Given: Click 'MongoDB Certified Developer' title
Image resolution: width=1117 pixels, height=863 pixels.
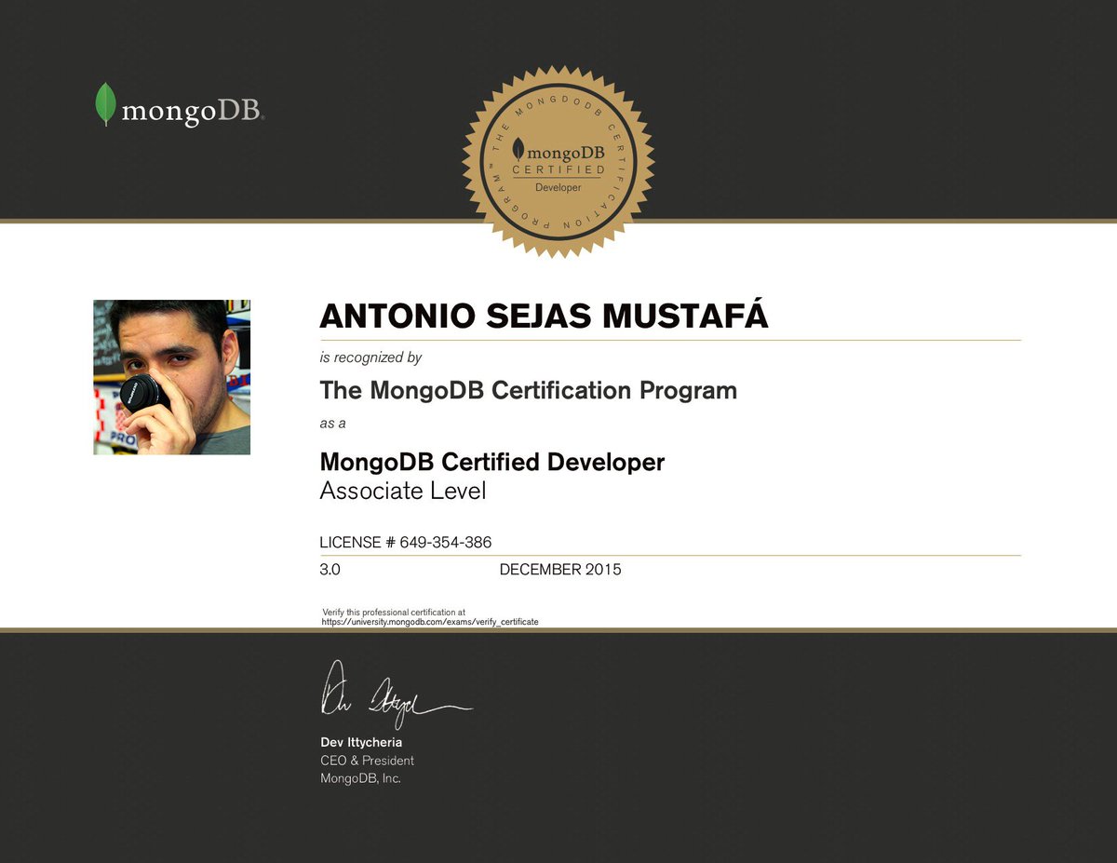Looking at the screenshot, I should [491, 462].
